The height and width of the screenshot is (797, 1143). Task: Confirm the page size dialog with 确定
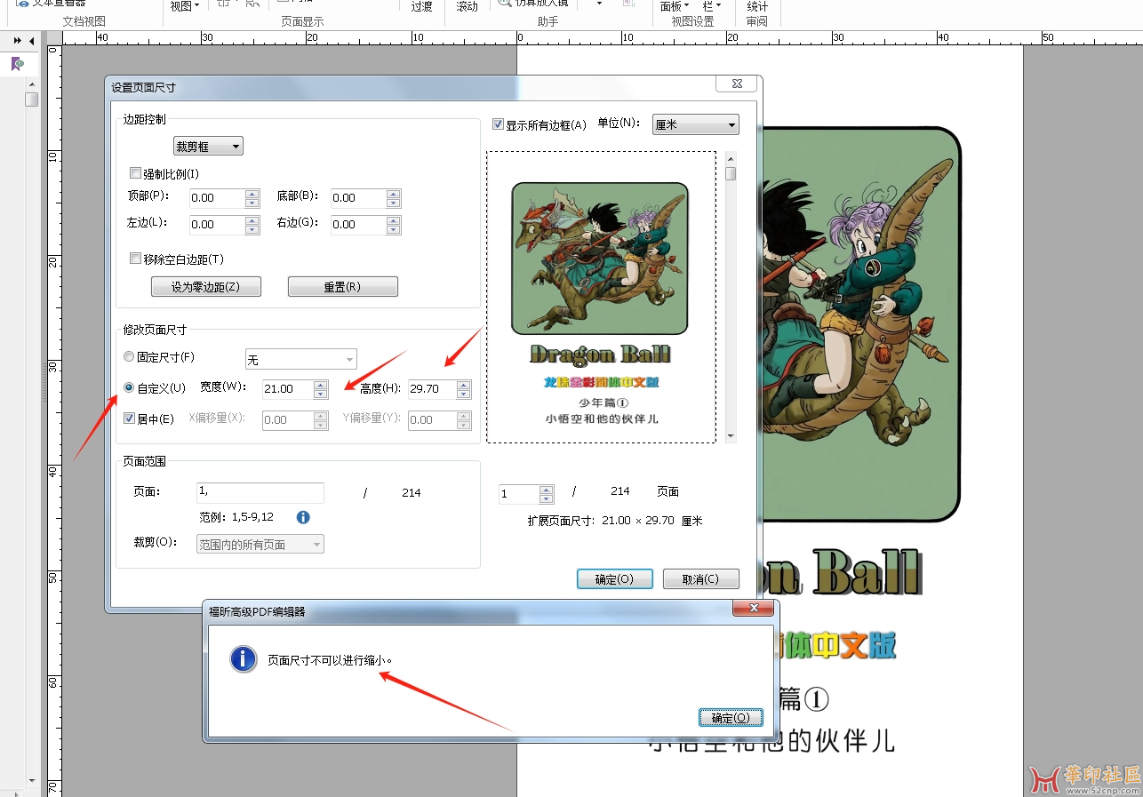click(614, 578)
